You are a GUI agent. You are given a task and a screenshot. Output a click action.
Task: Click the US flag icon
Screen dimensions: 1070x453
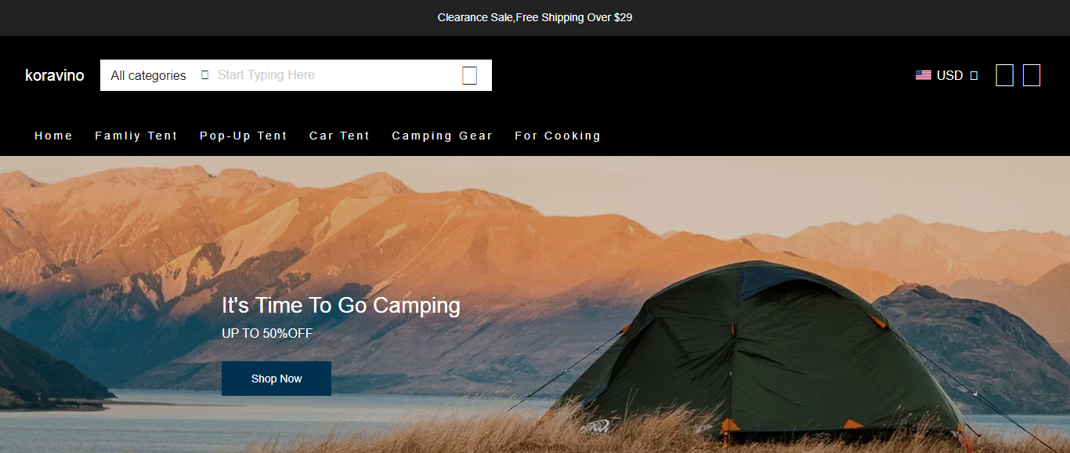coord(924,75)
